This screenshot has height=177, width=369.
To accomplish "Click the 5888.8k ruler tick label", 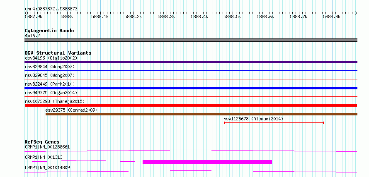I will 332,17.
